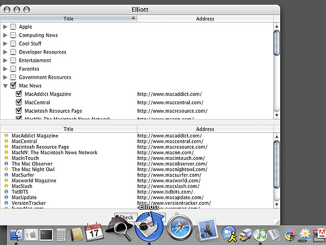326x245 pixels.
Task: Click yellow status dot beside Macworld Magazine
Action: pyautogui.click(x=7, y=180)
